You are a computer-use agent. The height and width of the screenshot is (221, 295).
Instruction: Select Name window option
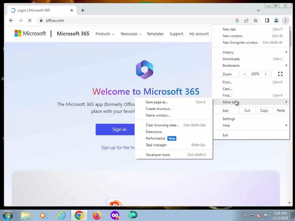tap(174, 115)
